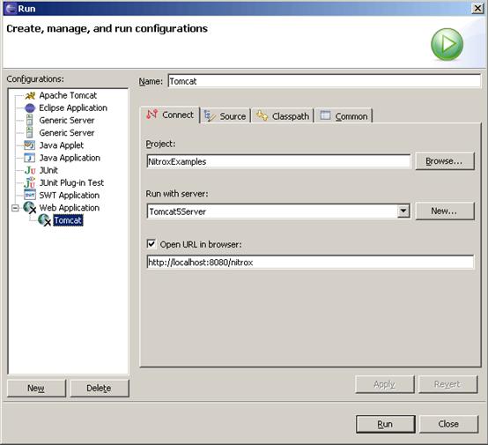Image resolution: width=488 pixels, height=445 pixels.
Task: Open the Classpath tab
Action: (x=283, y=116)
